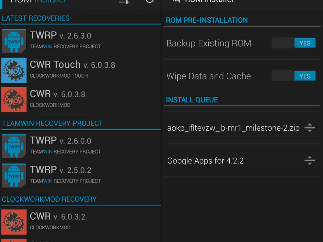Tap the TWRP 2.5.0.2 android icon
The width and height of the screenshot is (323, 242).
coord(14,175)
